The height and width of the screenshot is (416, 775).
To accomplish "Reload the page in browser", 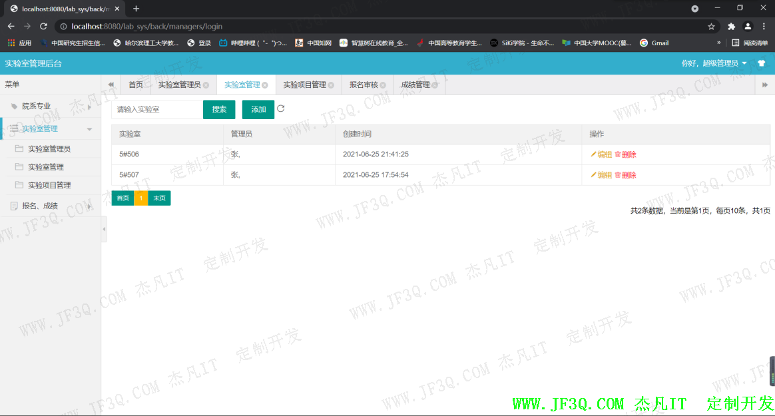I will pos(43,27).
